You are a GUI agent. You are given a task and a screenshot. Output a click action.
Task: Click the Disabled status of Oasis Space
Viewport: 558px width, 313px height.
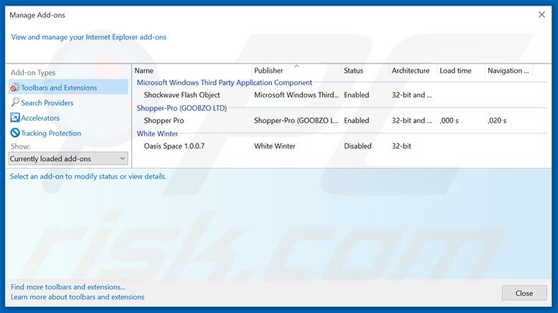[x=357, y=146]
